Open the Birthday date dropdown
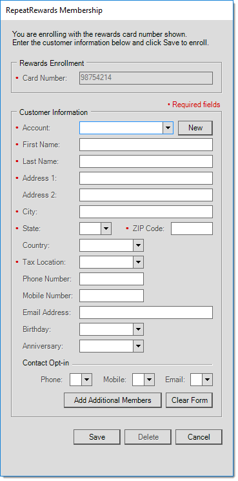The image size is (238, 481). [x=138, y=329]
